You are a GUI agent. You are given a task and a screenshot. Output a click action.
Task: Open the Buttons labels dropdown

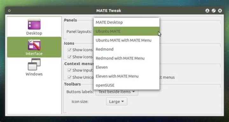click(x=116, y=92)
